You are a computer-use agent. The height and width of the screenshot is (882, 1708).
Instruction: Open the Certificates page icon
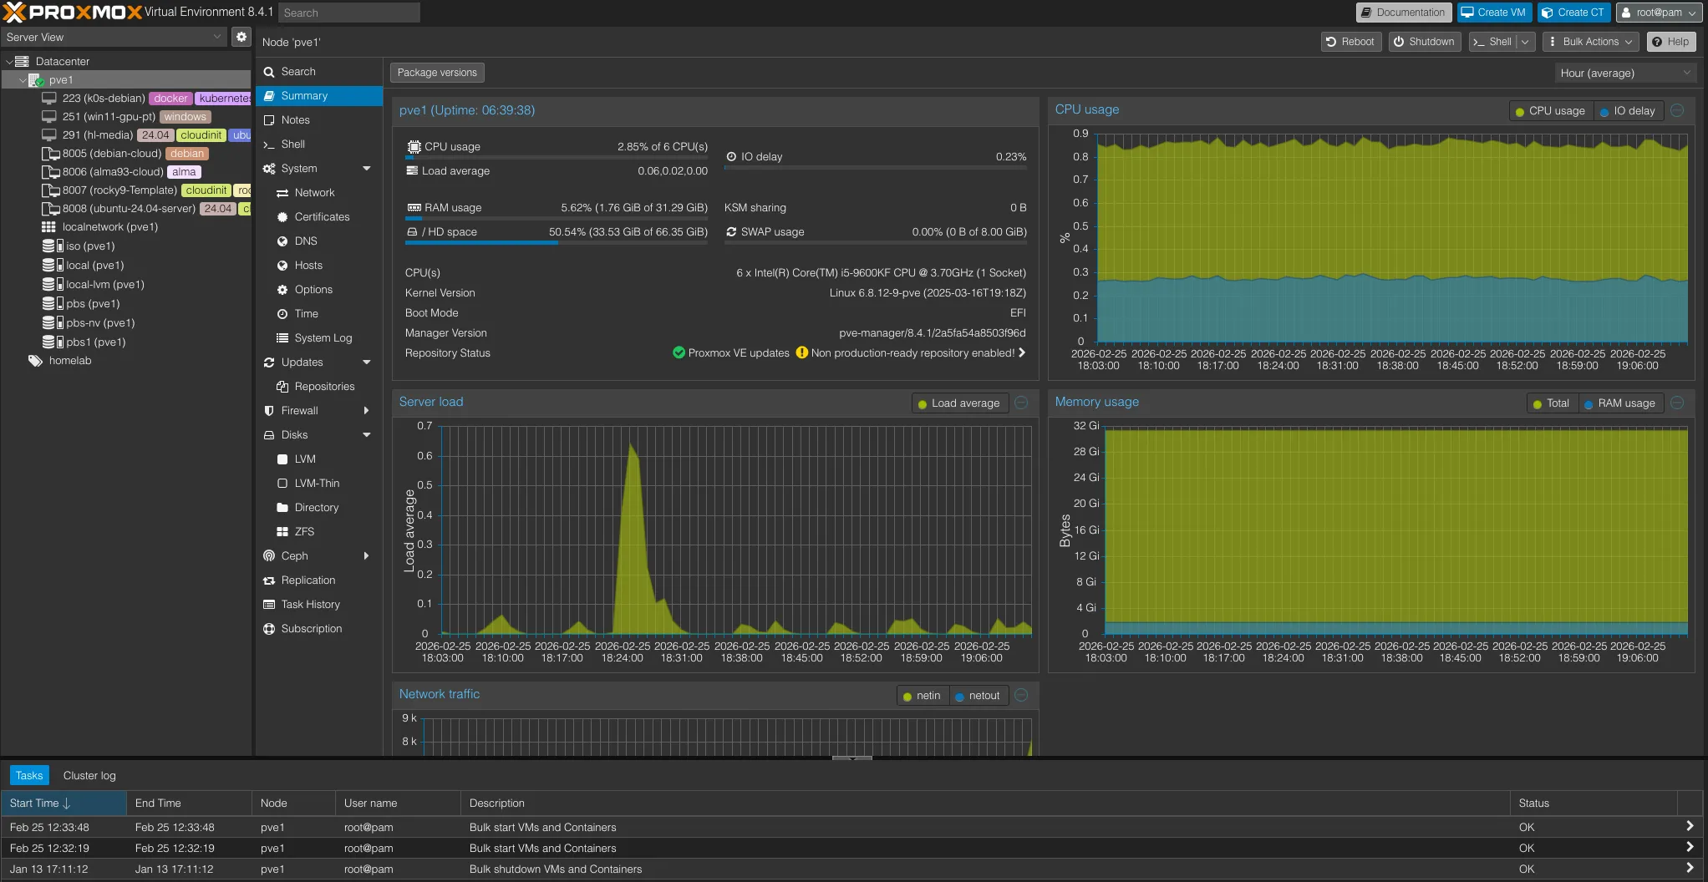(x=282, y=217)
